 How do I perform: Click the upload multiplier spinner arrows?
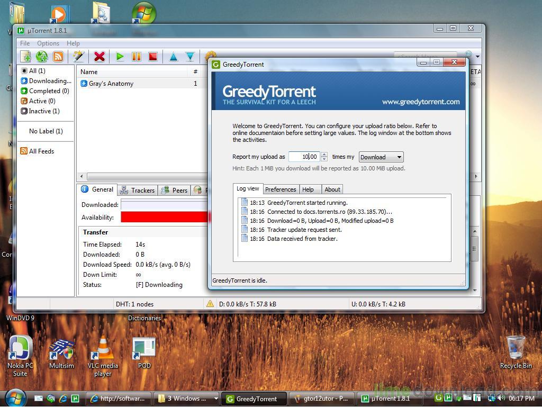324,157
